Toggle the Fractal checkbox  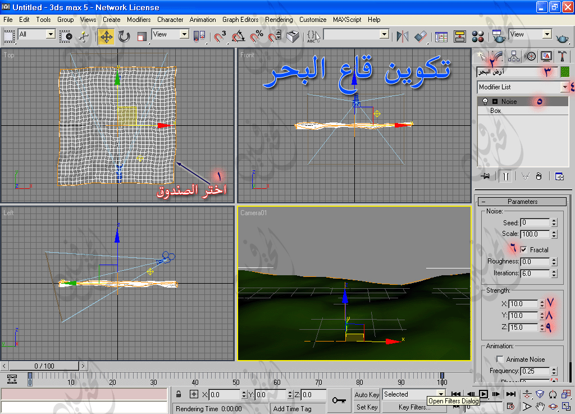pyautogui.click(x=524, y=250)
